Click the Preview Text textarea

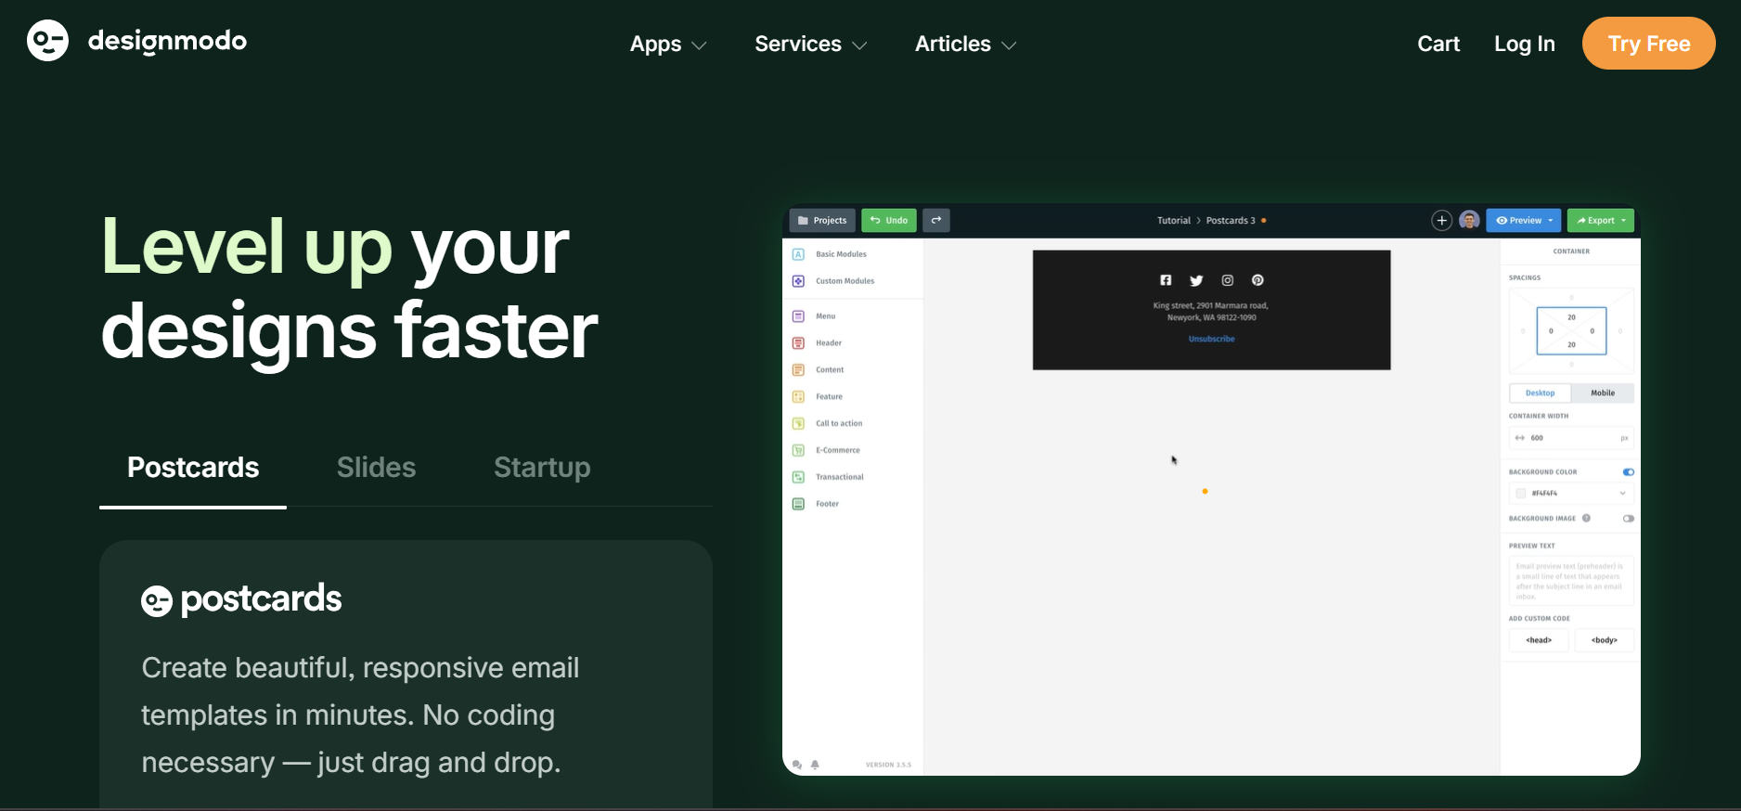coord(1571,581)
